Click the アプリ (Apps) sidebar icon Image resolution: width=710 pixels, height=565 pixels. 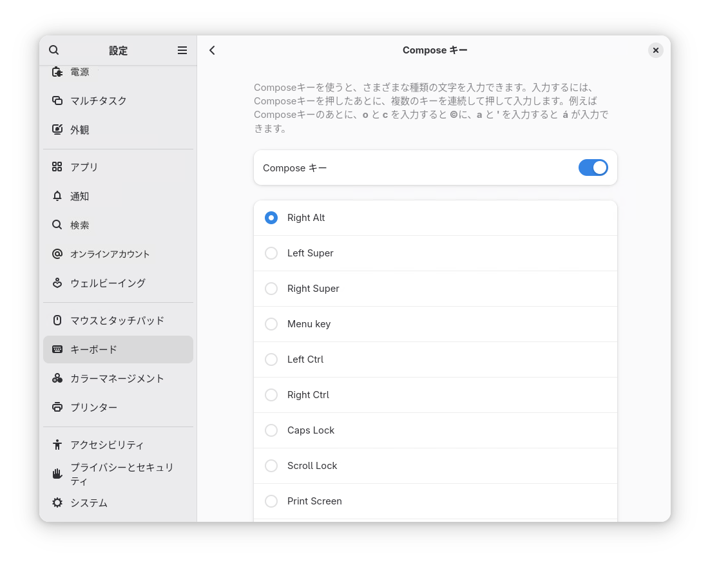[59, 167]
